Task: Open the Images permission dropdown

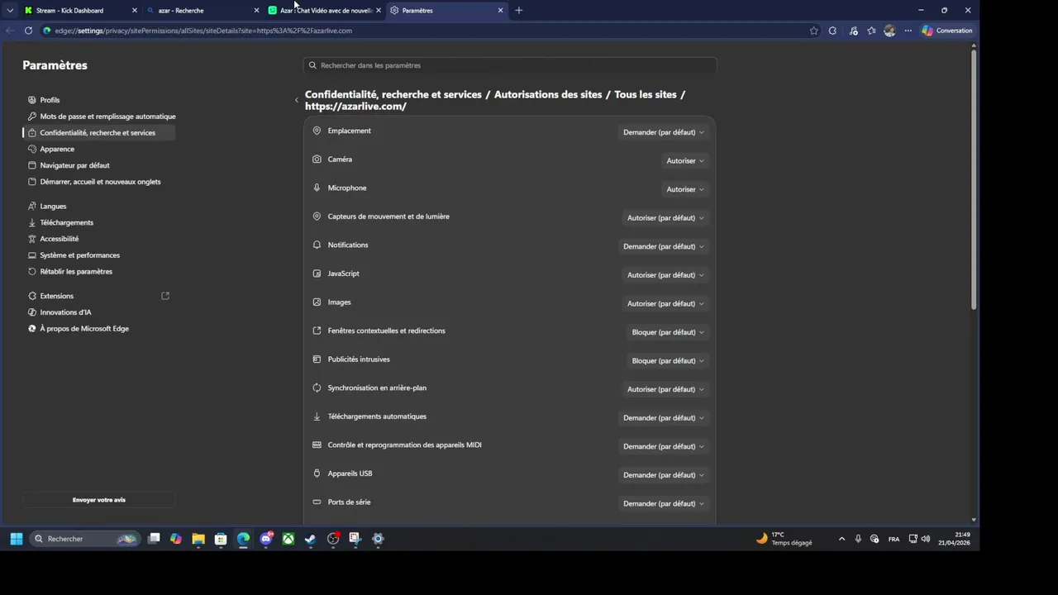Action: [x=665, y=303]
